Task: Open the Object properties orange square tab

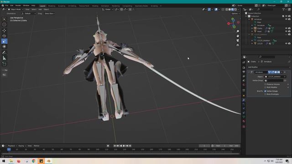Action: (x=244, y=96)
